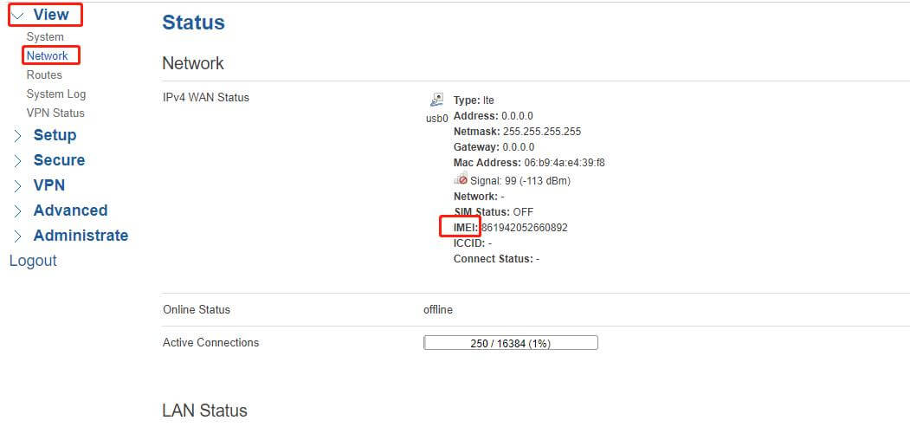Expand the Advanced menu chevron
Image resolution: width=910 pixels, height=427 pixels.
pos(17,210)
